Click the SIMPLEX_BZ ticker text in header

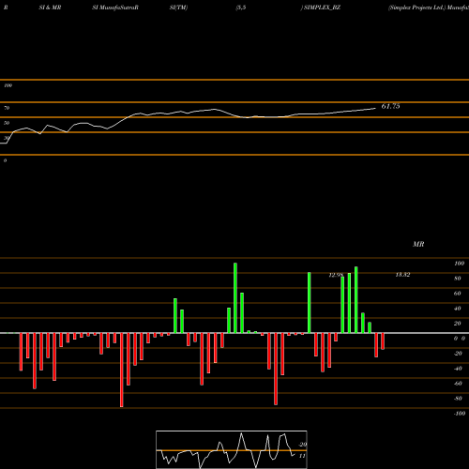tap(323, 8)
